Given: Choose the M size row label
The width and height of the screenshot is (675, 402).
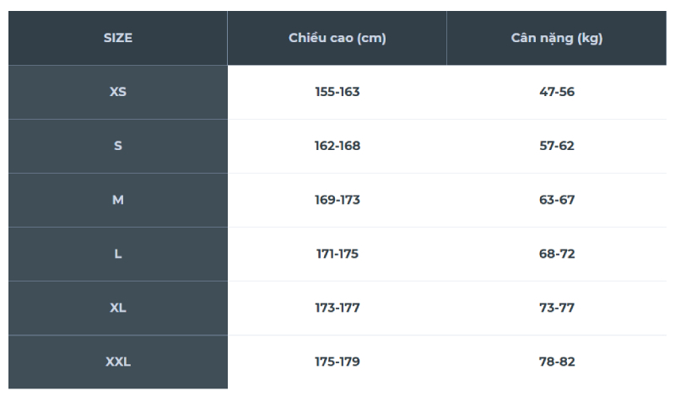Looking at the screenshot, I should [118, 200].
